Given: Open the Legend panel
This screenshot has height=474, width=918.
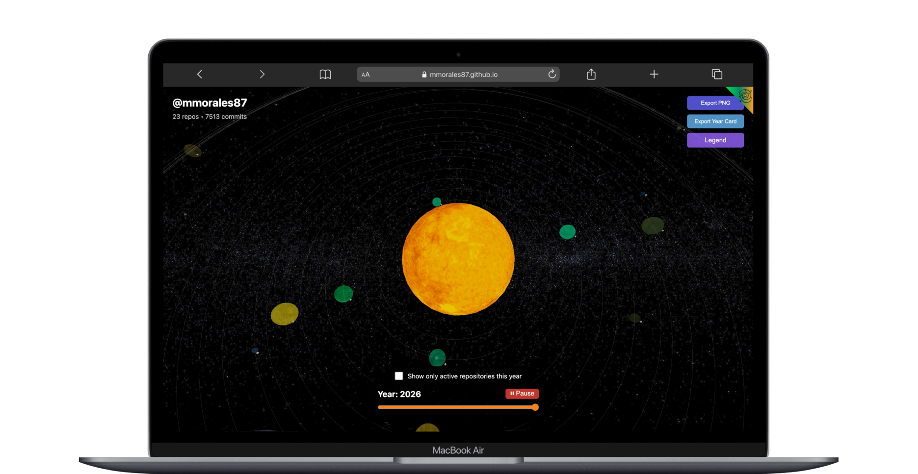Looking at the screenshot, I should tap(715, 140).
